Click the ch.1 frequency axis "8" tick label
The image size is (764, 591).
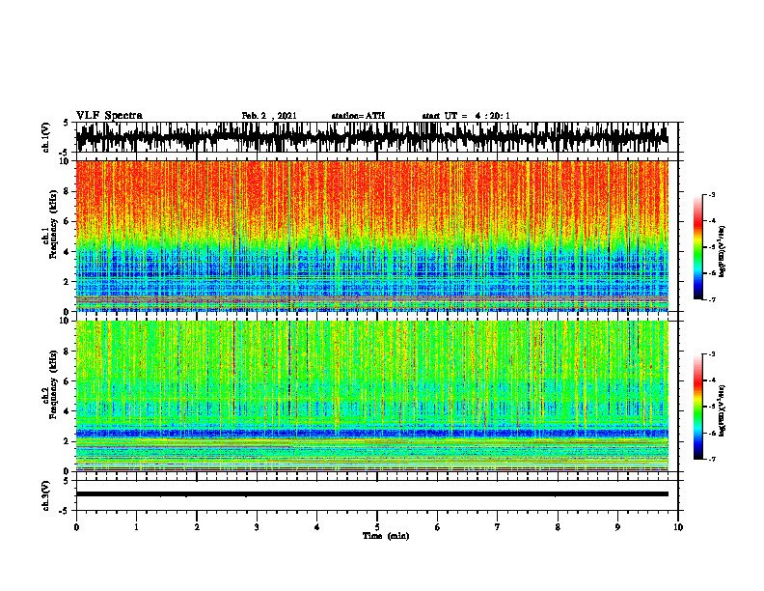(x=67, y=191)
